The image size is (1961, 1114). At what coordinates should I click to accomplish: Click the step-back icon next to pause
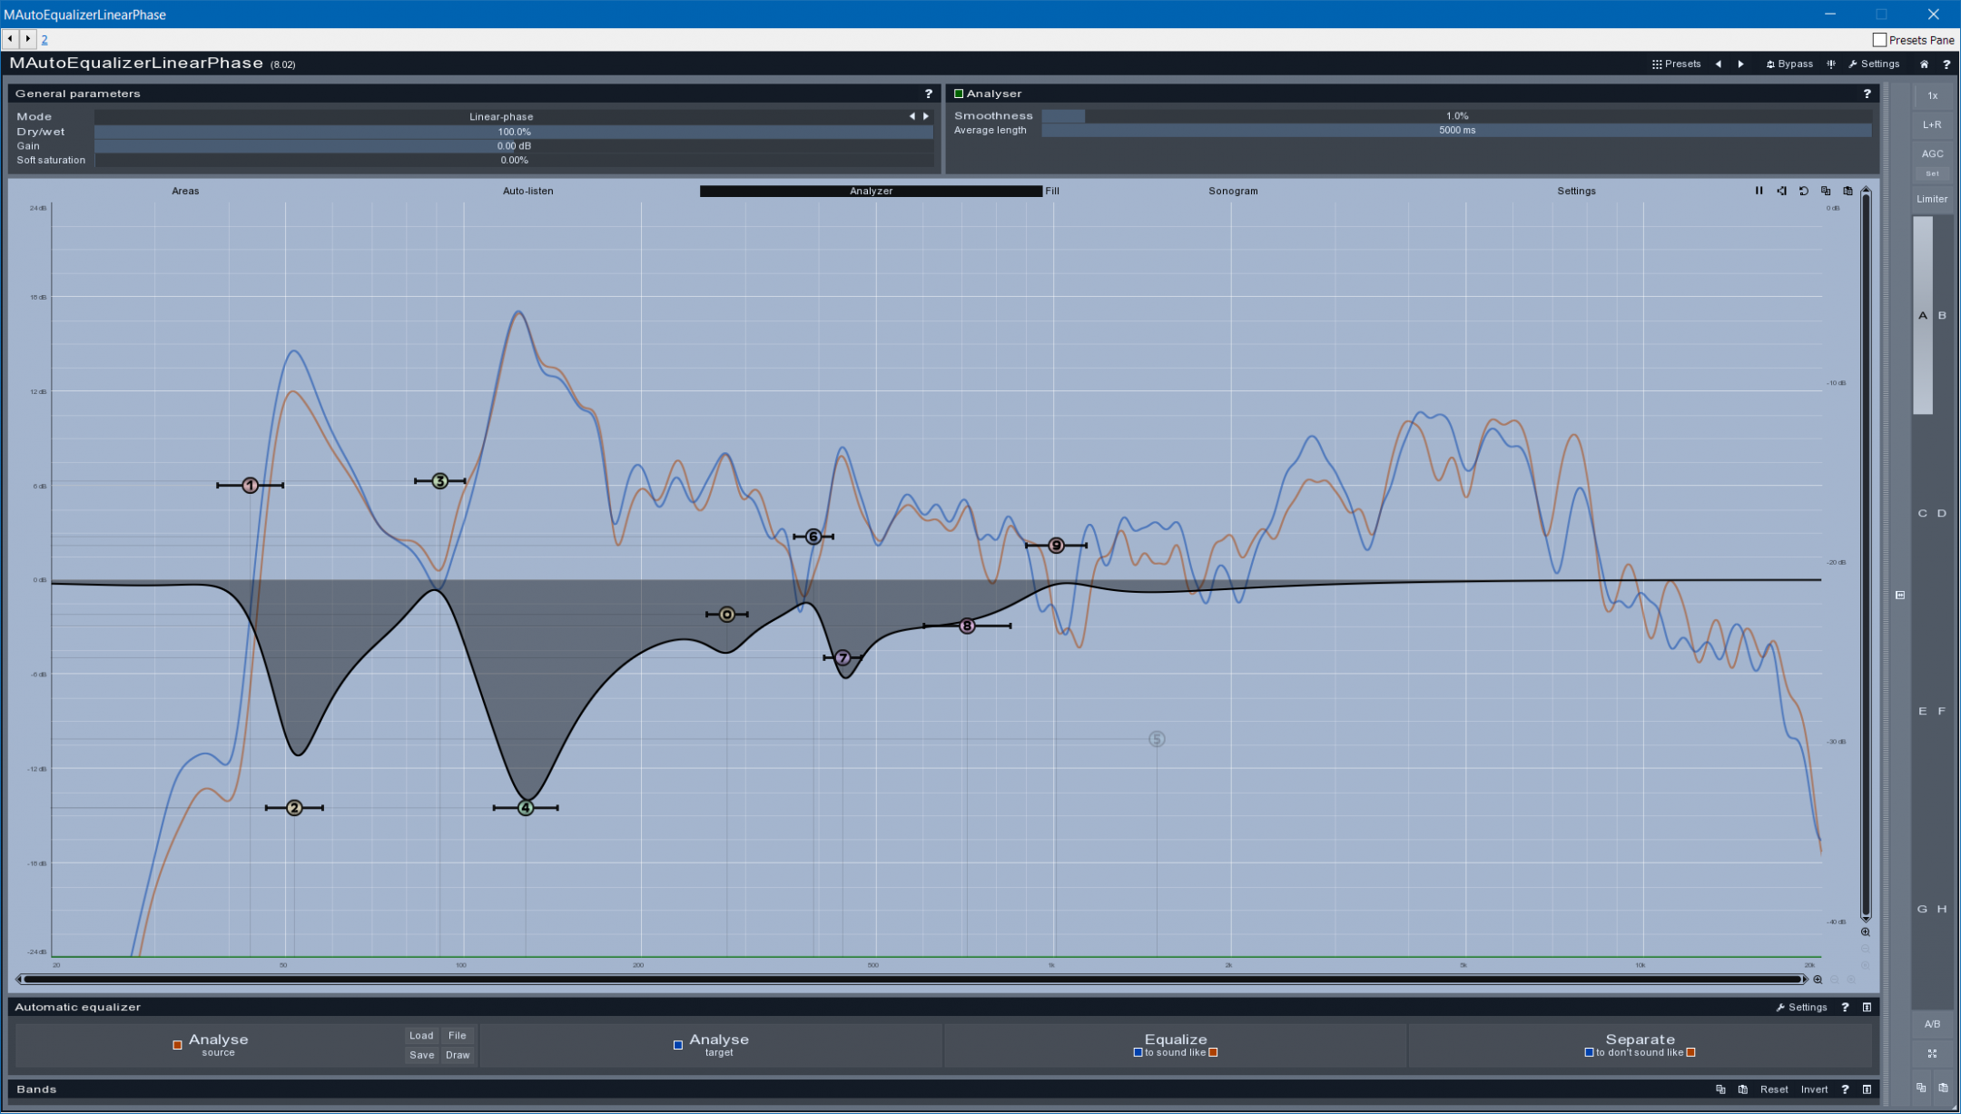click(1781, 191)
